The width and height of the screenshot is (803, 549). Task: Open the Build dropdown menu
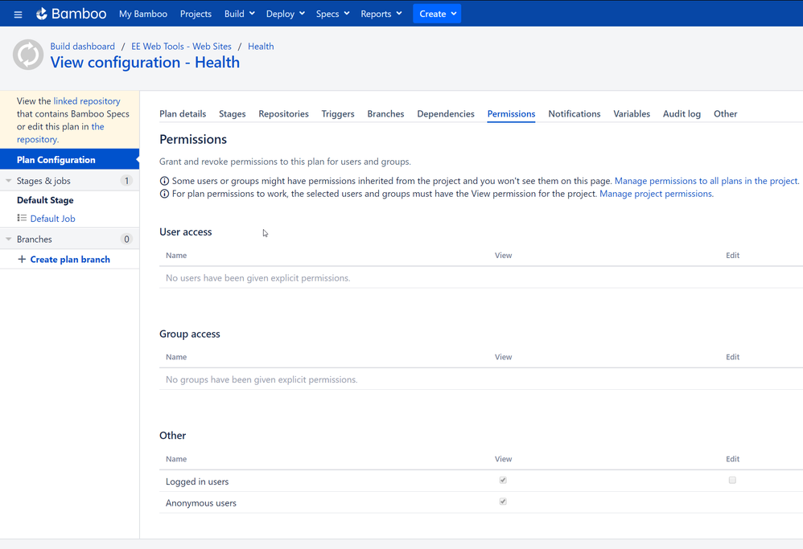[x=239, y=14]
